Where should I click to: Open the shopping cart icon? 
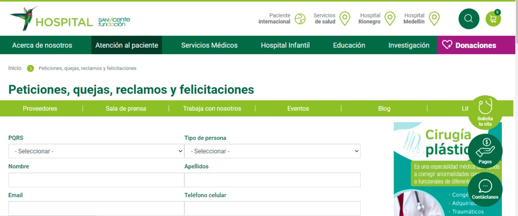point(493,19)
